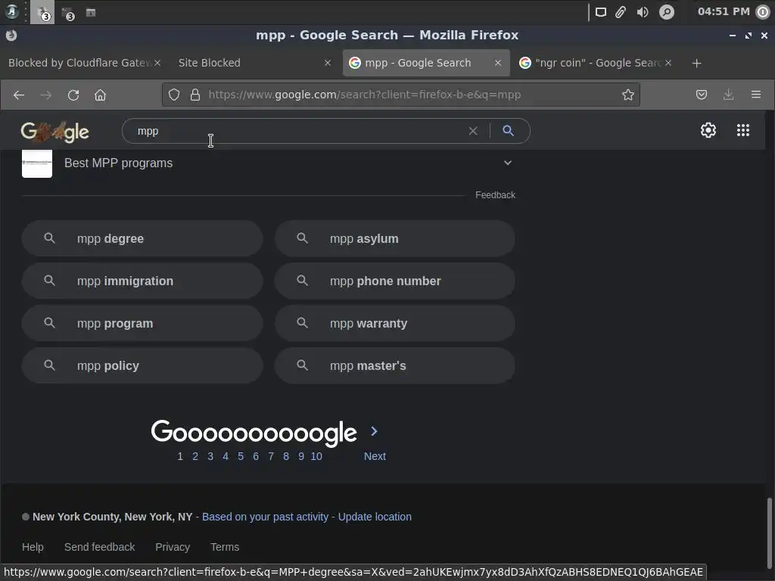The height and width of the screenshot is (581, 775).
Task: Close the "ngr coin" search tab
Action: (668, 63)
